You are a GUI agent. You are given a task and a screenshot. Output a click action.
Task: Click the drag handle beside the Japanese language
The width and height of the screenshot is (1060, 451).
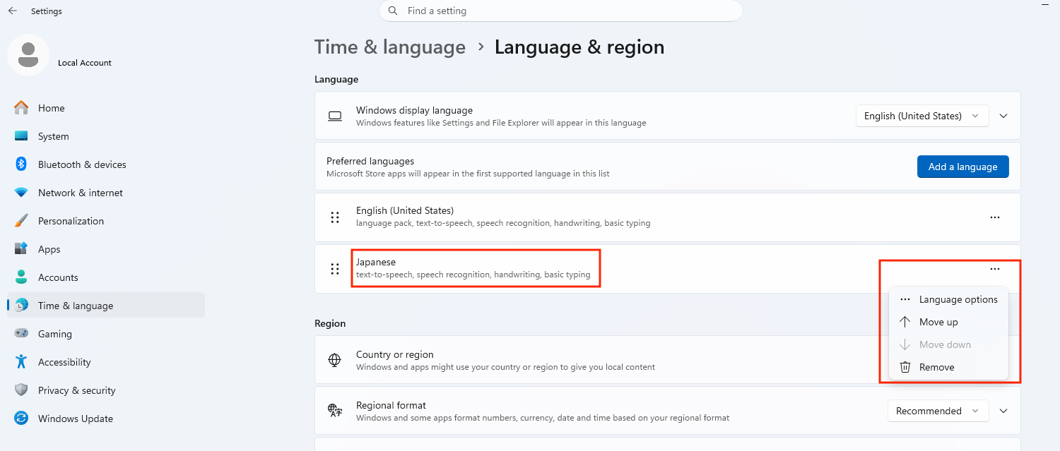335,269
